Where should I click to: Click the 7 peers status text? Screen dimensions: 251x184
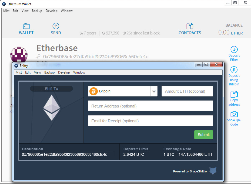(x=90, y=33)
